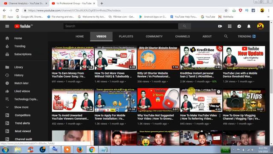Open Chrome three-dot menu
Image resolution: width=273 pixels, height=154 pixels.
point(269,10)
